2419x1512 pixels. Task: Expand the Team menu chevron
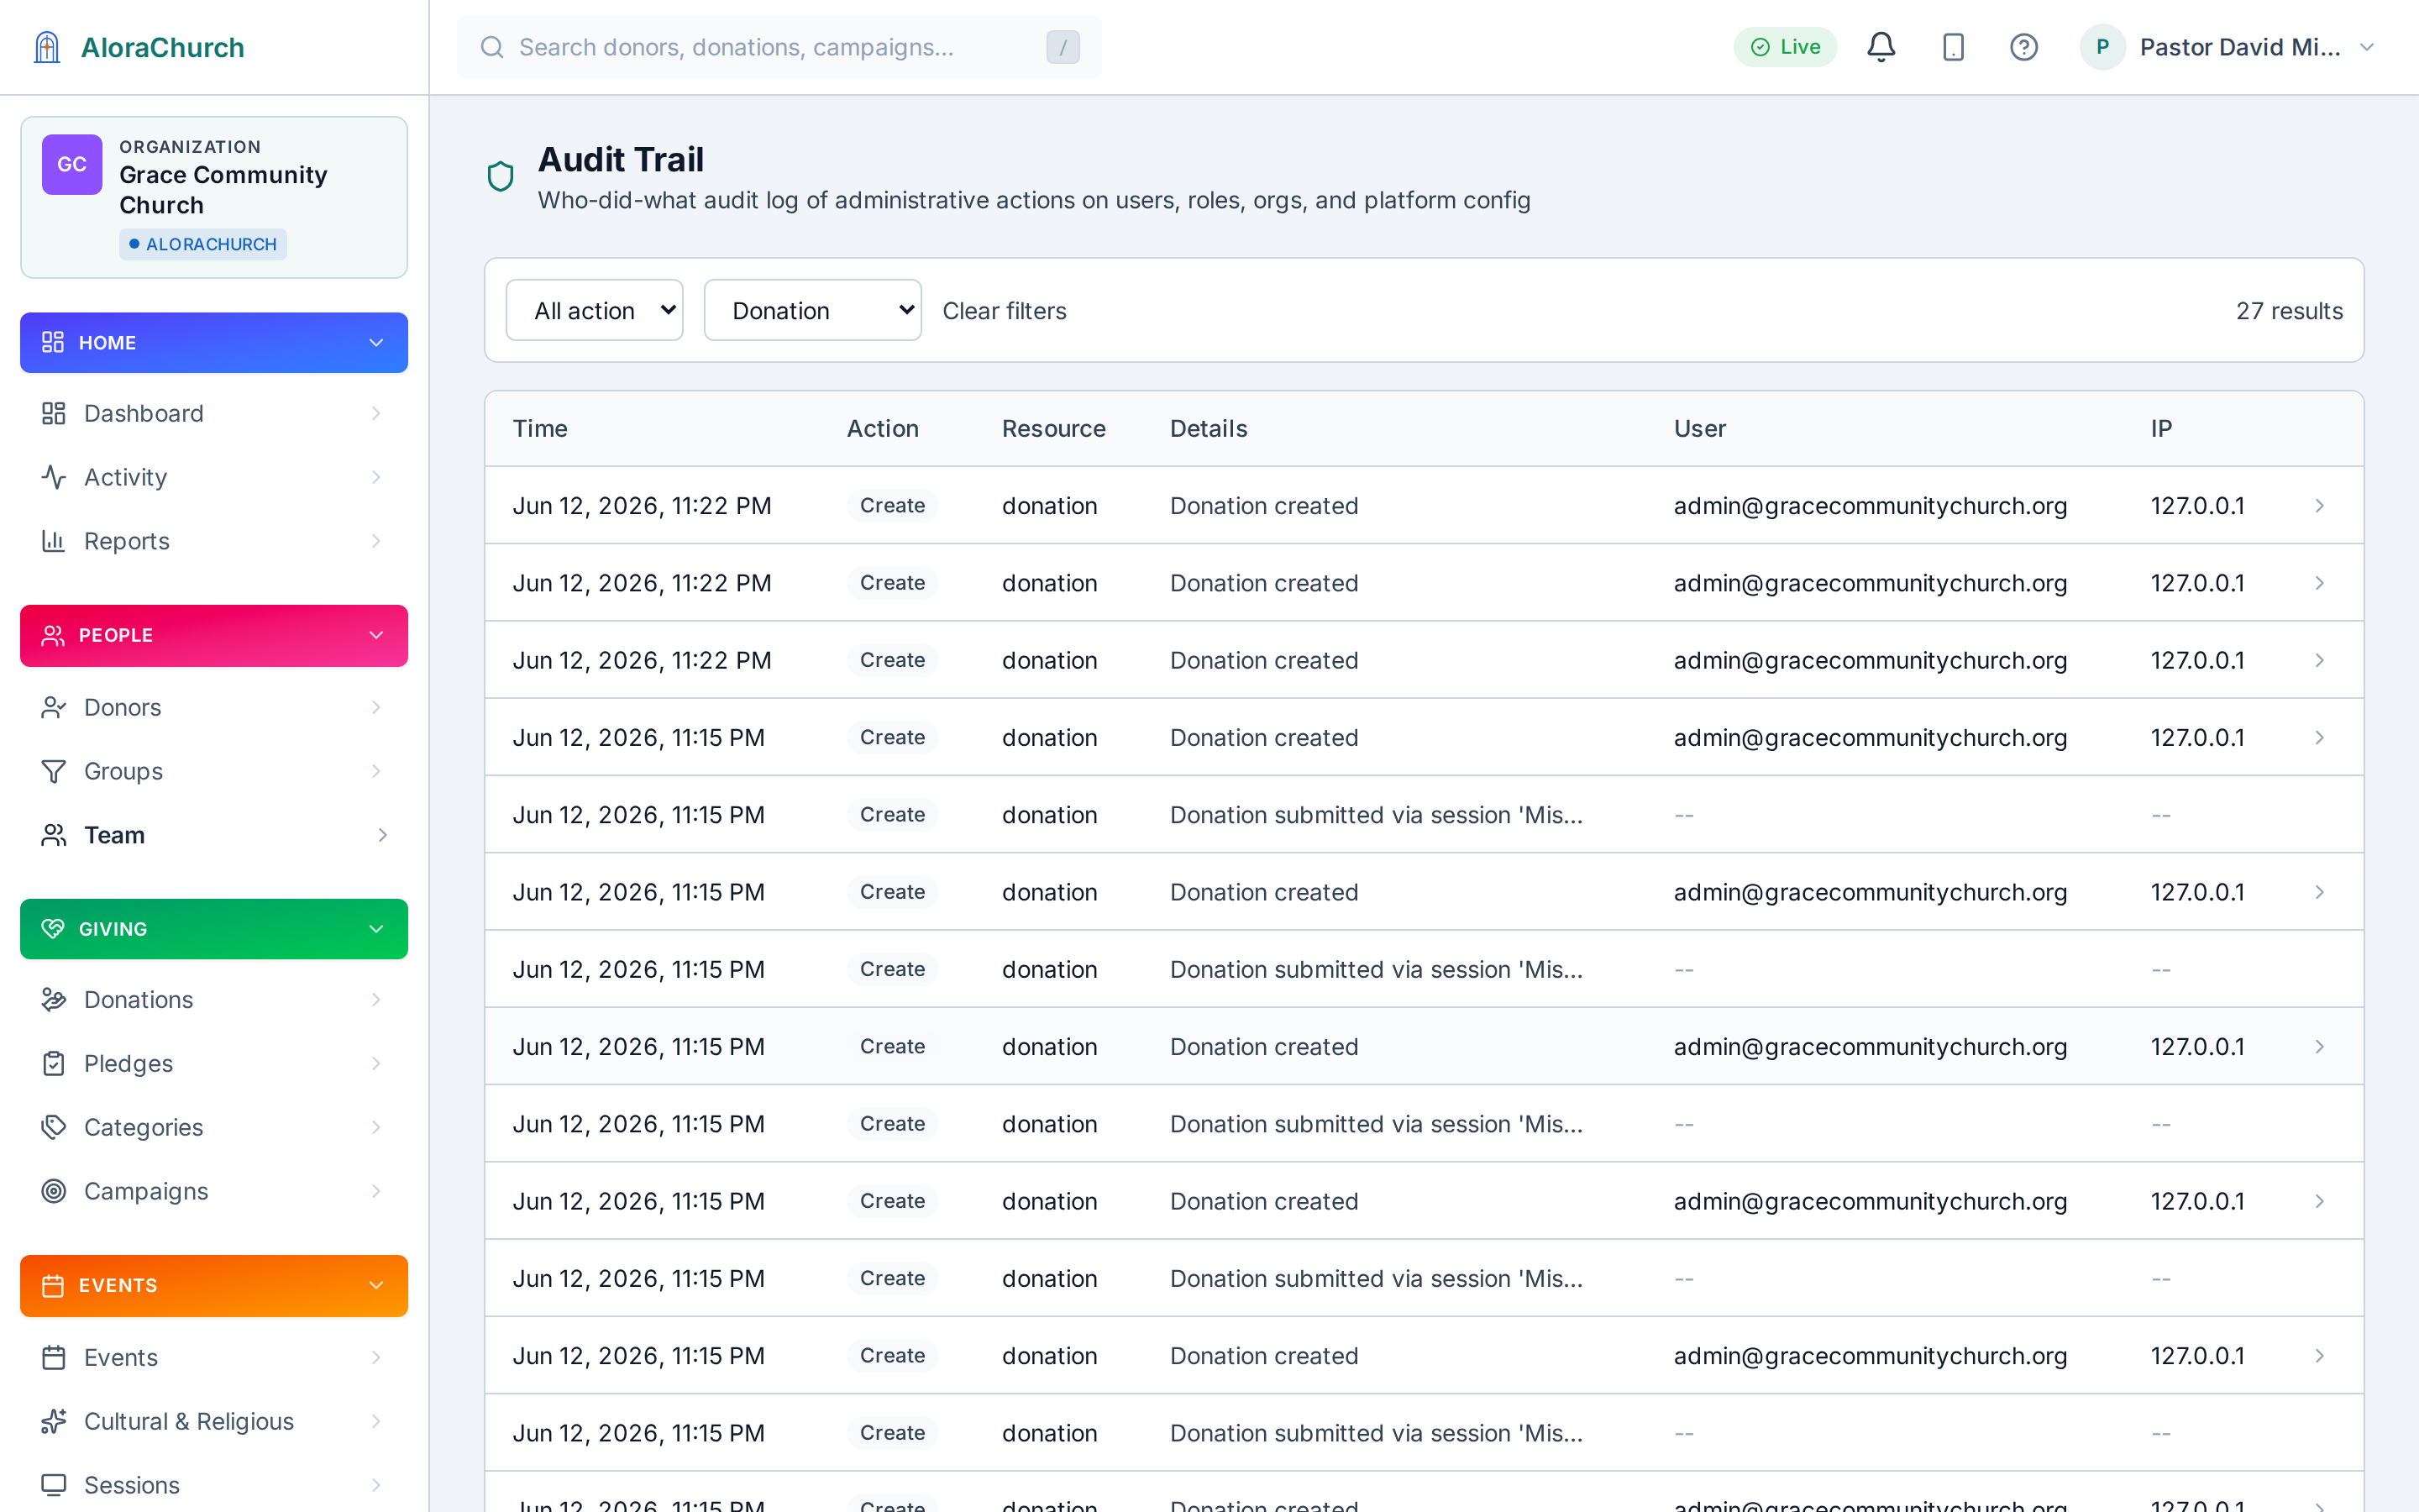click(x=382, y=835)
